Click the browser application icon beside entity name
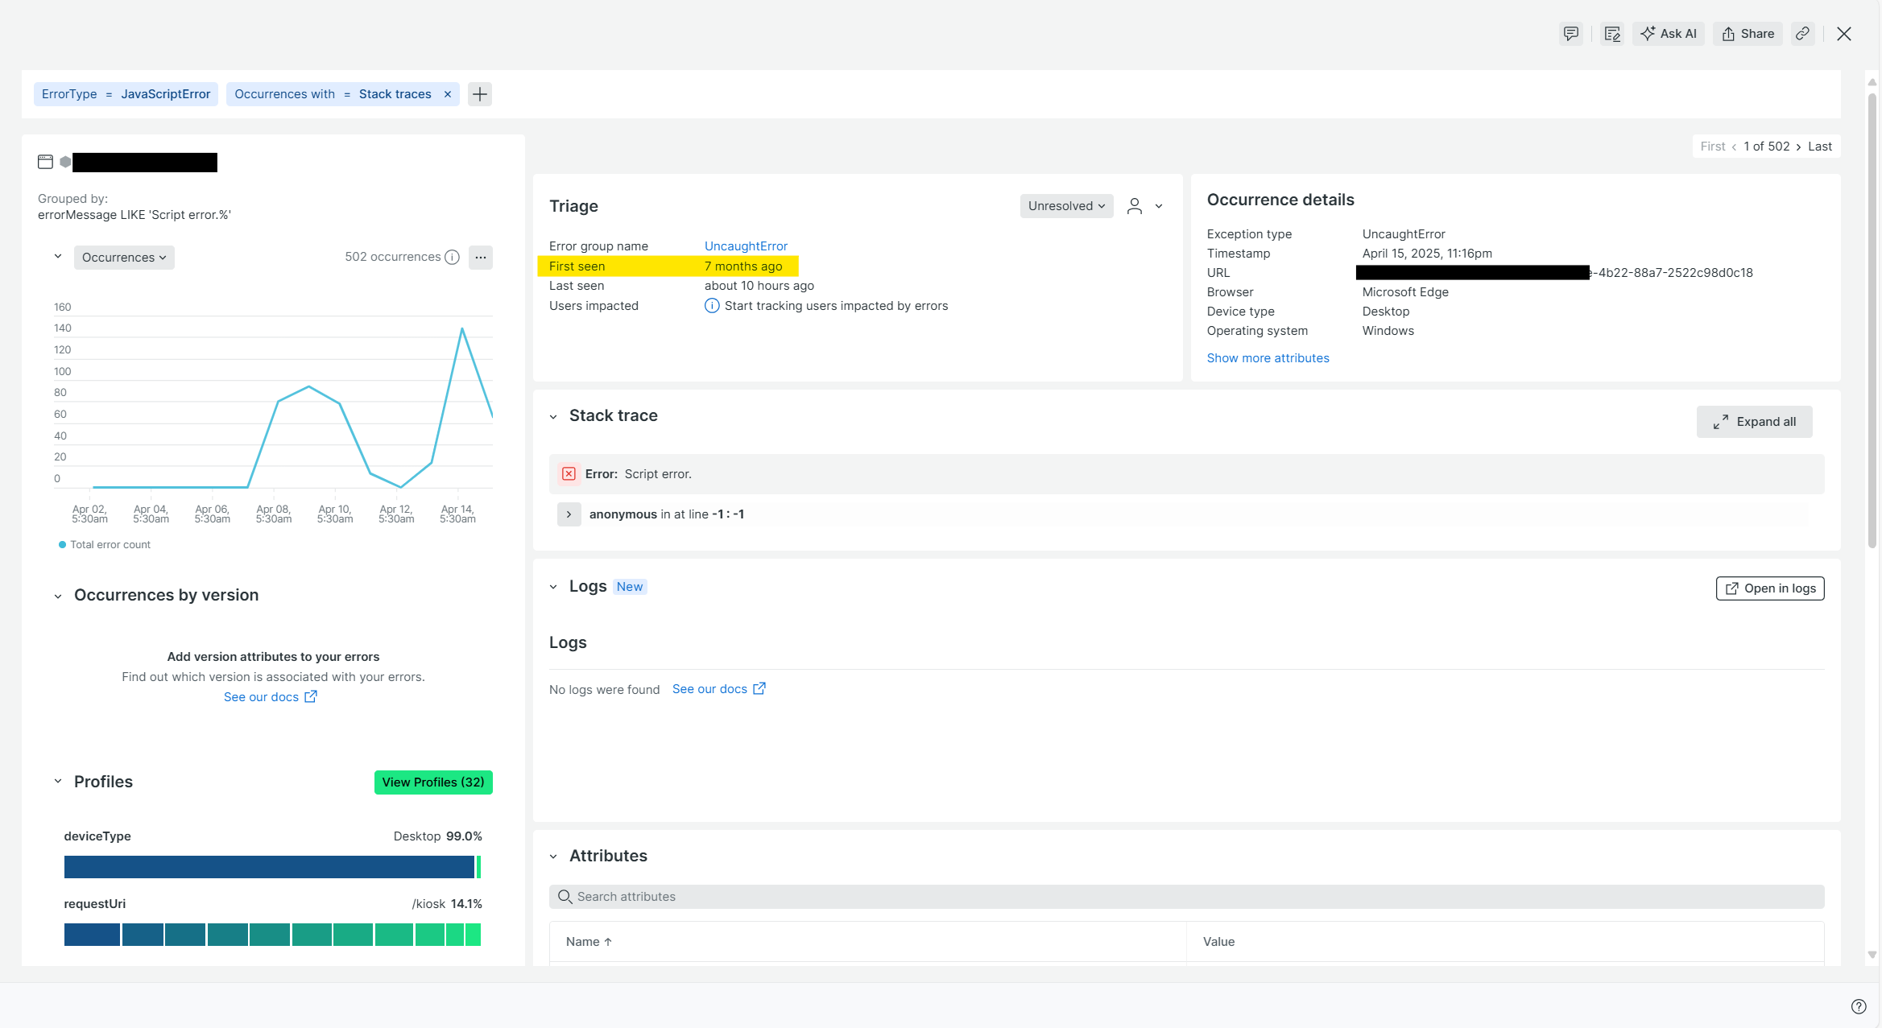 (46, 162)
